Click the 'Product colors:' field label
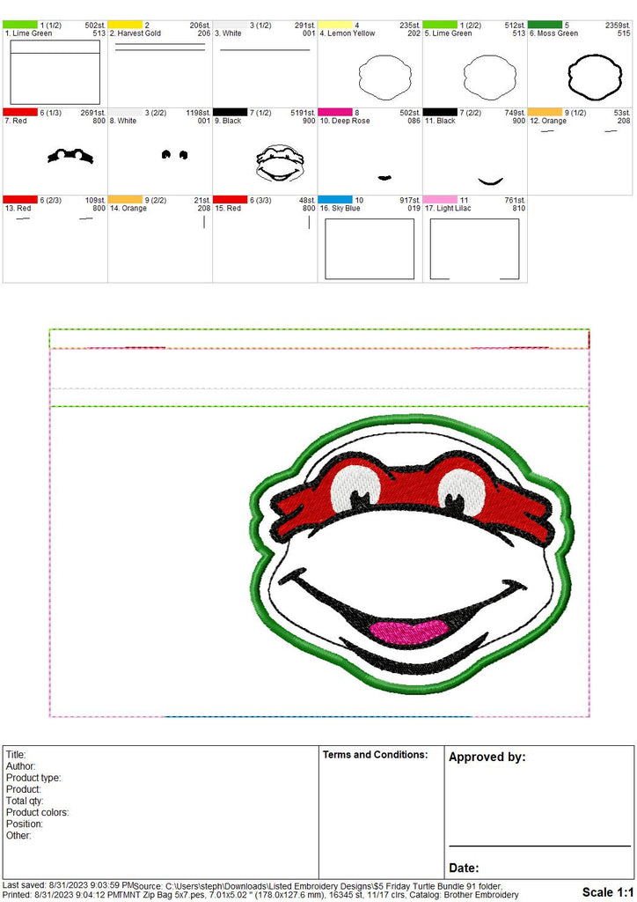The width and height of the screenshot is (637, 902). (37, 812)
